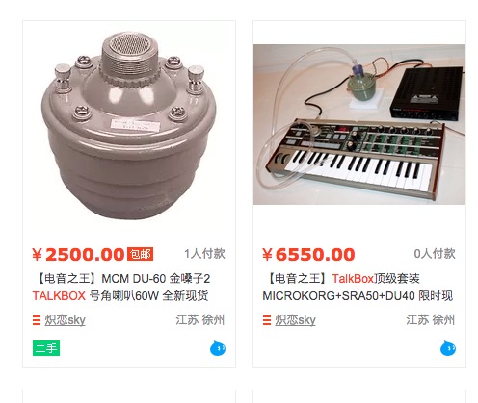The image size is (478, 403).
Task: Click the 0人付款 sales count
Action: click(x=435, y=254)
